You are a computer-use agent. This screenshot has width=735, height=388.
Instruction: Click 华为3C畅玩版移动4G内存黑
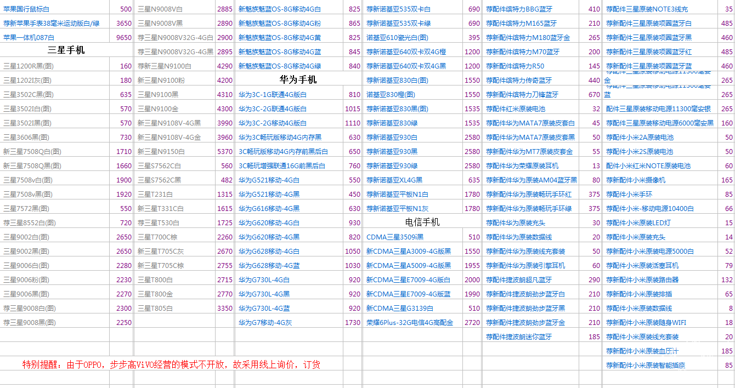click(280, 137)
